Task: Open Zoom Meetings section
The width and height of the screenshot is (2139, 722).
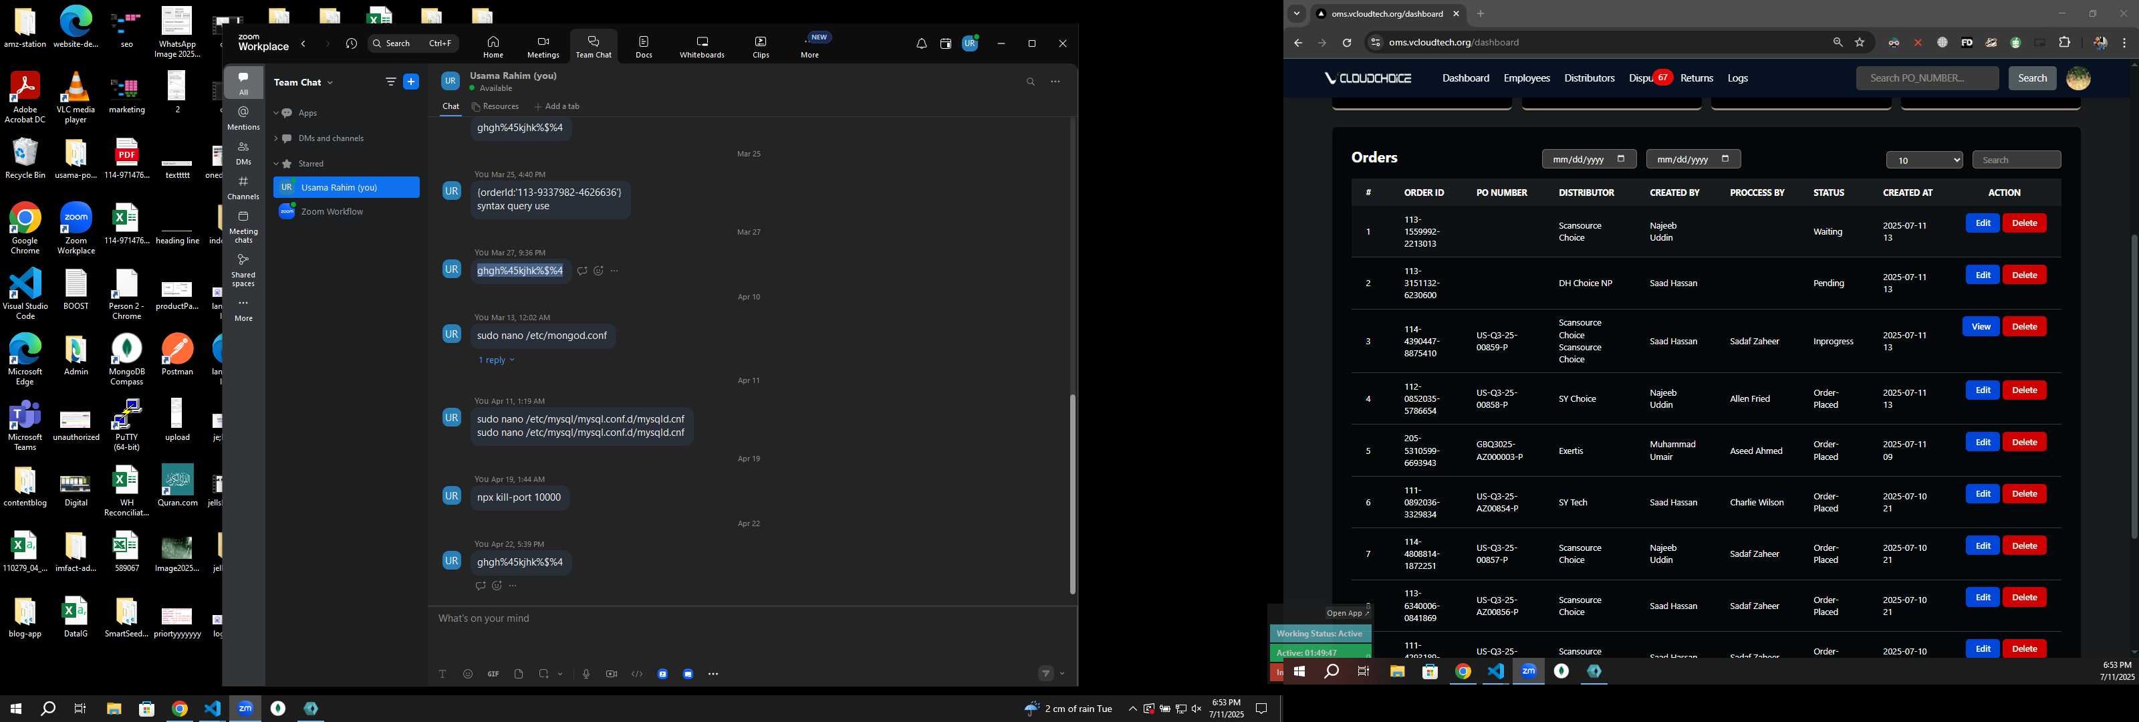Action: pyautogui.click(x=543, y=47)
